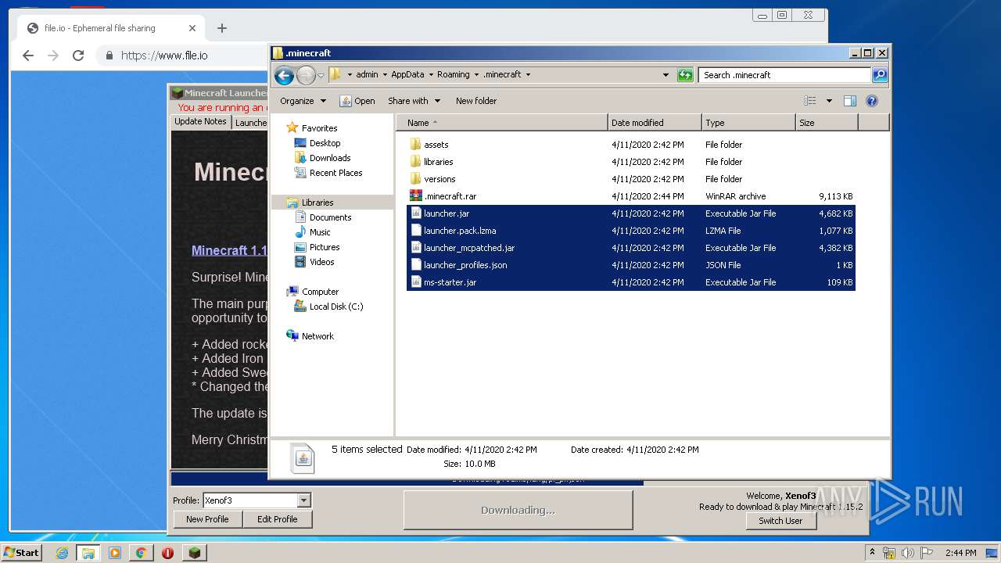
Task: Open the view options dropdown arrow
Action: [x=829, y=101]
